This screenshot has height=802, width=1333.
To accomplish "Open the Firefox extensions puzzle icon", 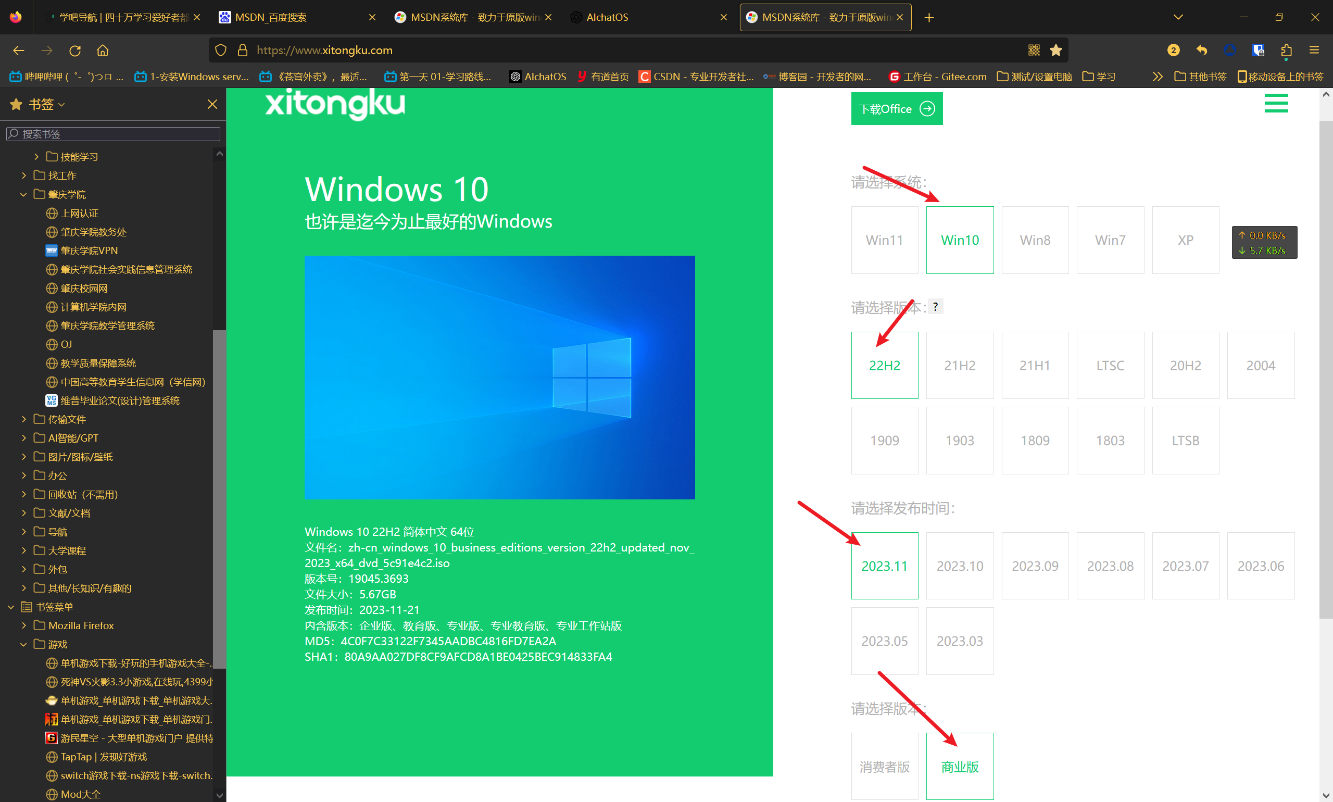I will tap(1286, 51).
